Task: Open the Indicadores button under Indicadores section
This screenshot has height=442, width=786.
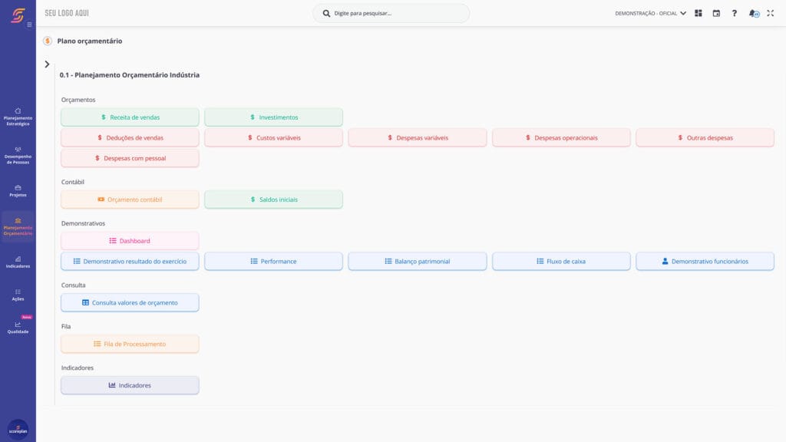Action: click(130, 385)
